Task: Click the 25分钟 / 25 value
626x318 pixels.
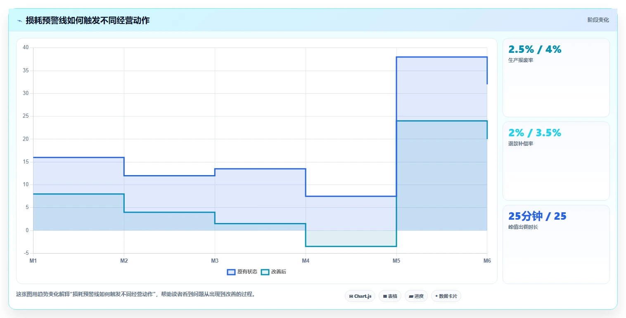Action: (537, 216)
